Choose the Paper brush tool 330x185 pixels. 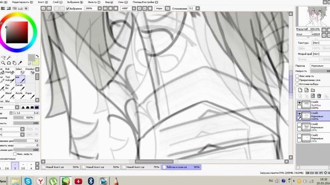(30, 95)
